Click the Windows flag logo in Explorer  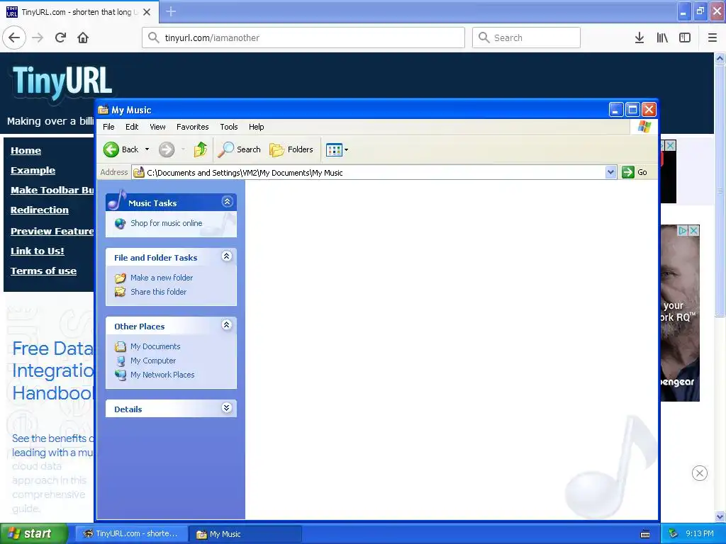pos(644,127)
